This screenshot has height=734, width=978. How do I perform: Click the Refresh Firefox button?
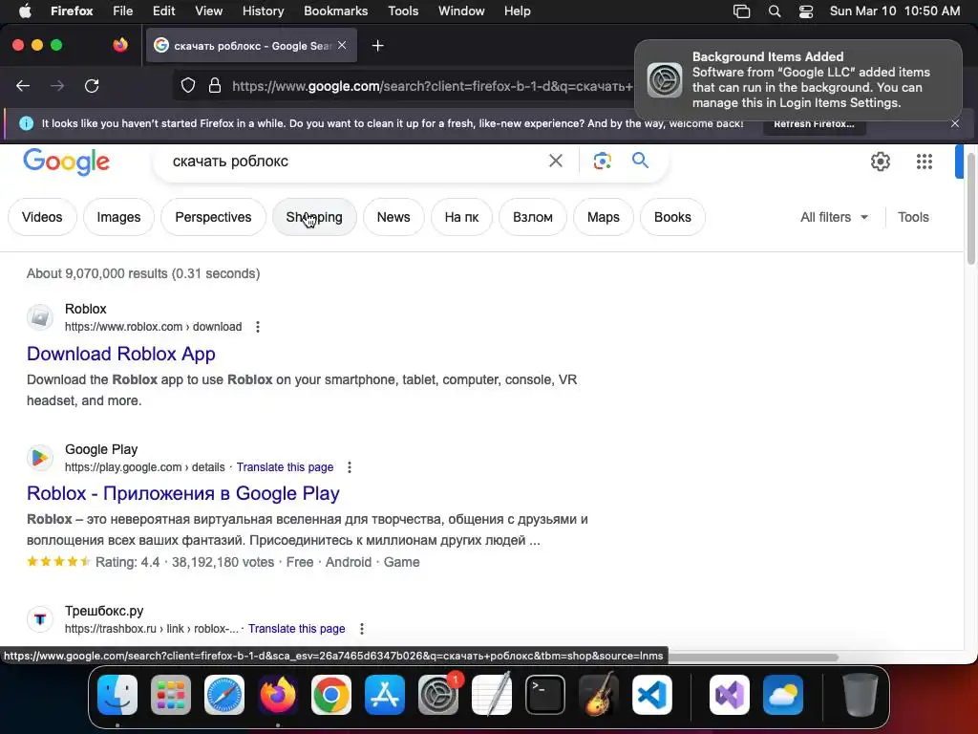click(814, 123)
